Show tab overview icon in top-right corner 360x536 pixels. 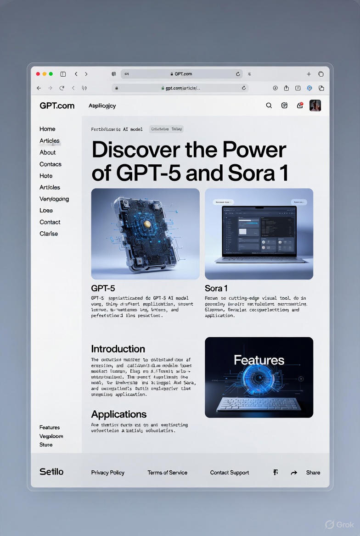321,74
